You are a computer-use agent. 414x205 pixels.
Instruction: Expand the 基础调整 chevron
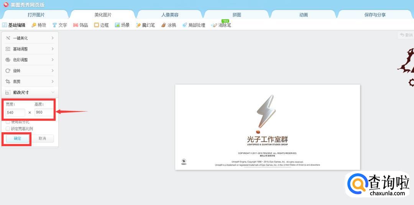tap(53, 49)
